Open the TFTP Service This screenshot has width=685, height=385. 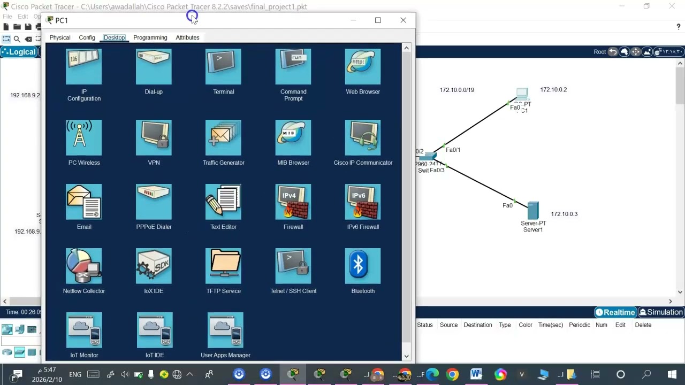[223, 266]
